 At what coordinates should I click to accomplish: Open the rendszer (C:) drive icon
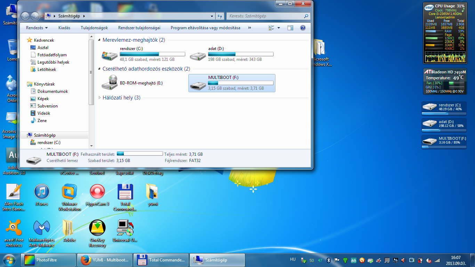[x=109, y=55]
